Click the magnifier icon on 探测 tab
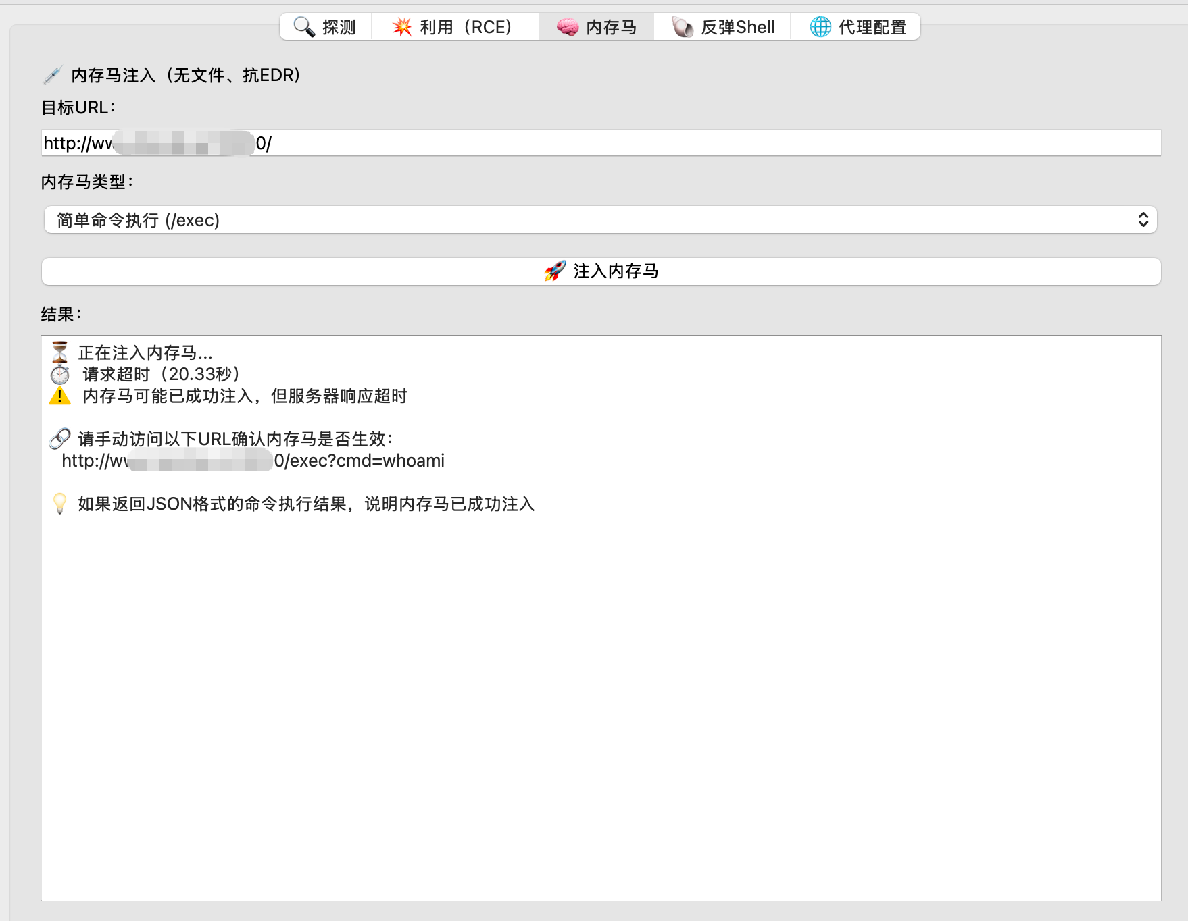 click(303, 26)
